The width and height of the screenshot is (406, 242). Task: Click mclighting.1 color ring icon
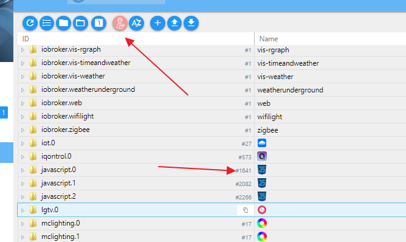point(262,237)
